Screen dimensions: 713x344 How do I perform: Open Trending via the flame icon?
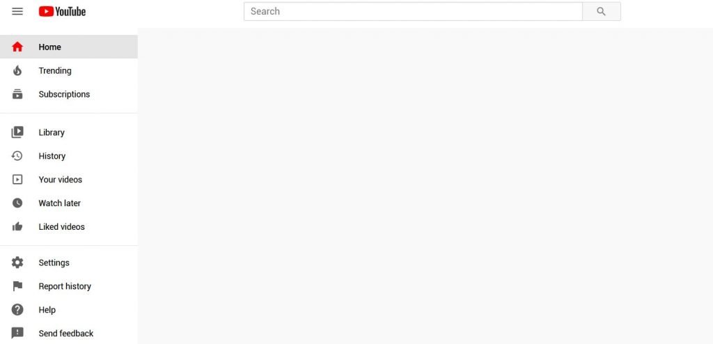[17, 70]
